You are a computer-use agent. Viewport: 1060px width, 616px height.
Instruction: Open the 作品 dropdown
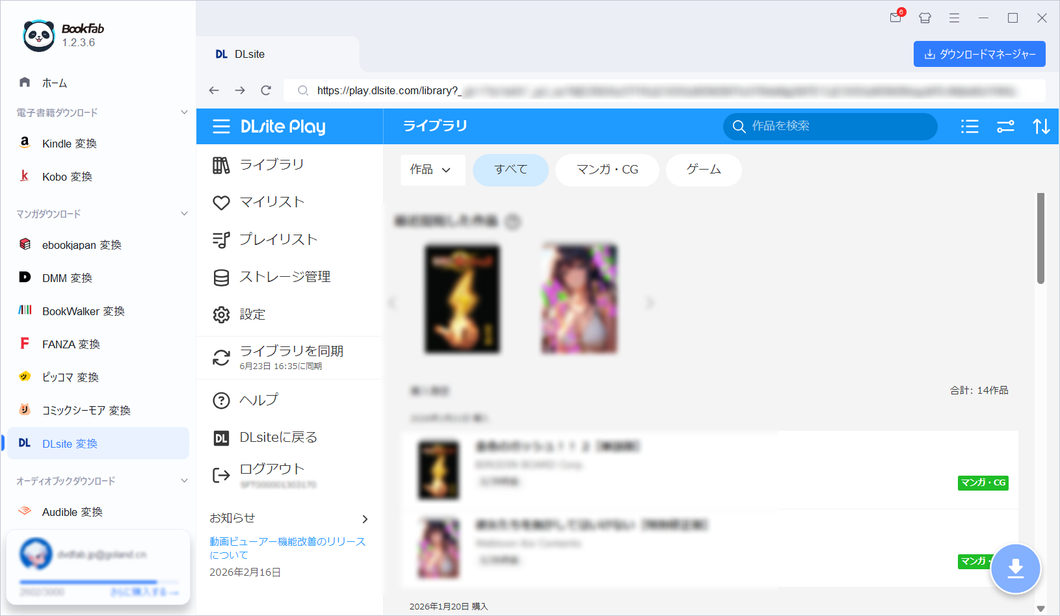click(x=432, y=170)
